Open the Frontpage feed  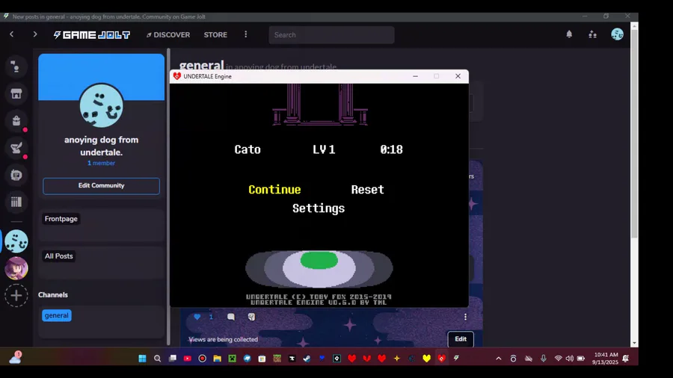[x=61, y=219]
